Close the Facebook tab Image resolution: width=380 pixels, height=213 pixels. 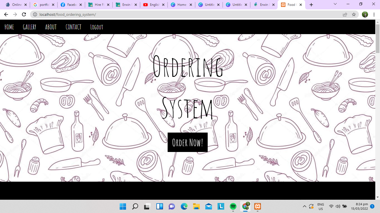click(80, 5)
